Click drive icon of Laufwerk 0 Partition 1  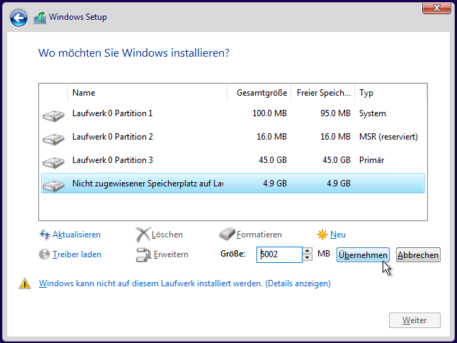53,116
